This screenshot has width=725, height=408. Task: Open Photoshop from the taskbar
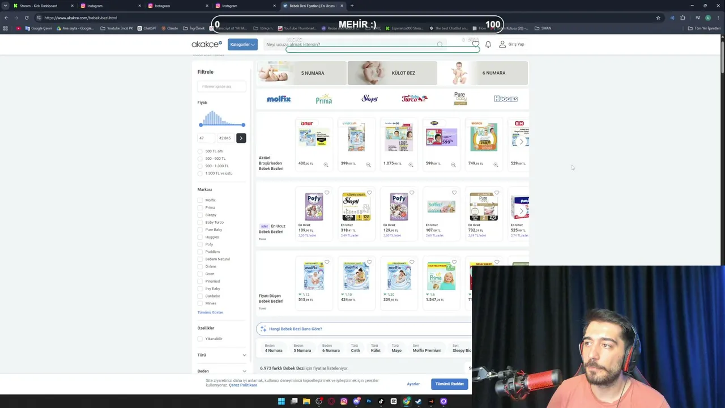[x=369, y=401]
